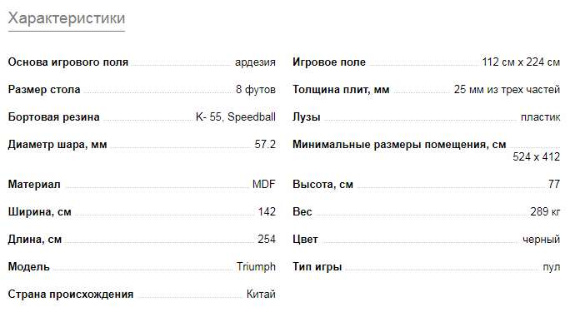
Task: Click the 524 x 412 room size value
Action: pyautogui.click(x=537, y=157)
